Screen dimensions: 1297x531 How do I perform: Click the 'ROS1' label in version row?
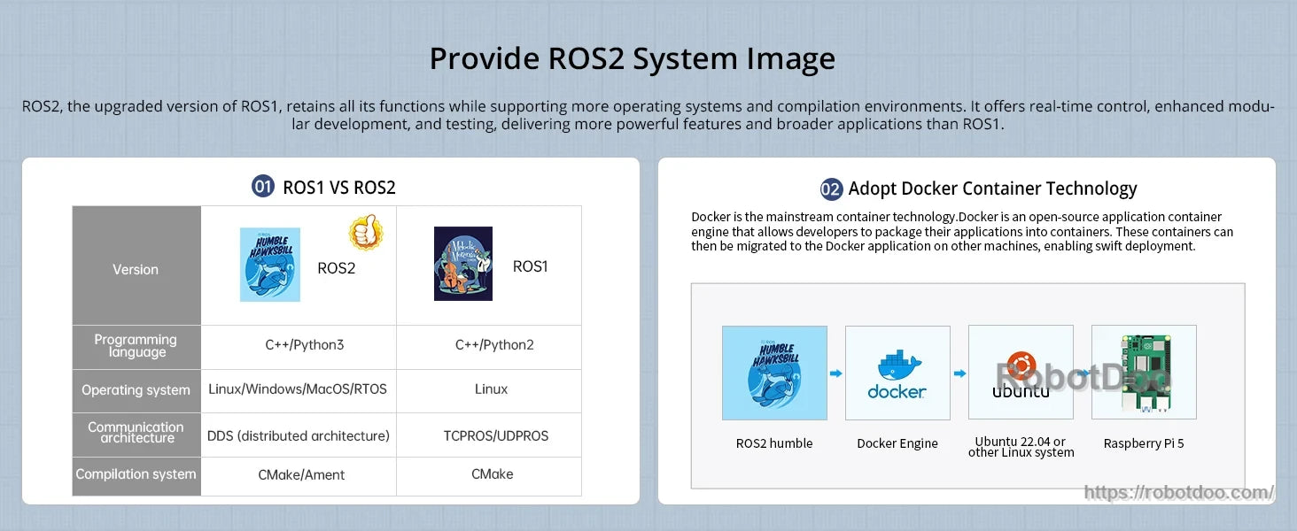(x=531, y=266)
